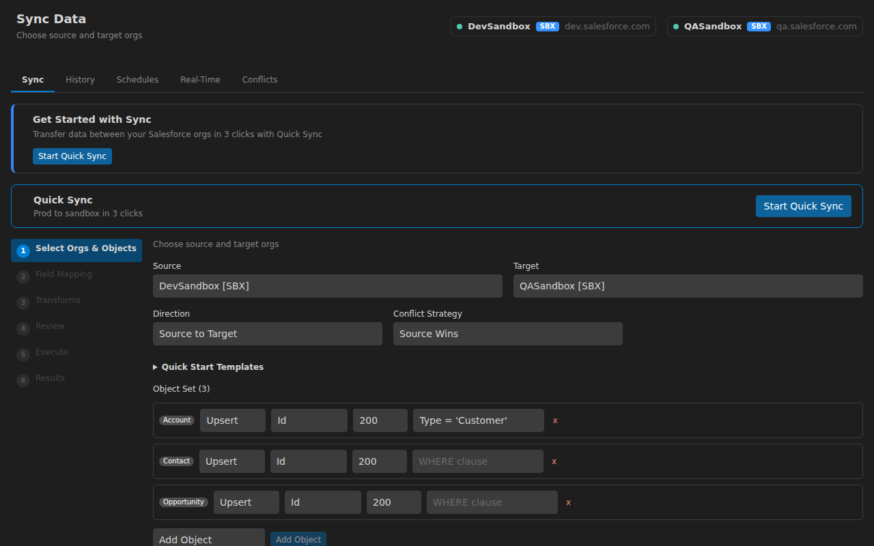Go to Review step
874x546 pixels.
76,328
